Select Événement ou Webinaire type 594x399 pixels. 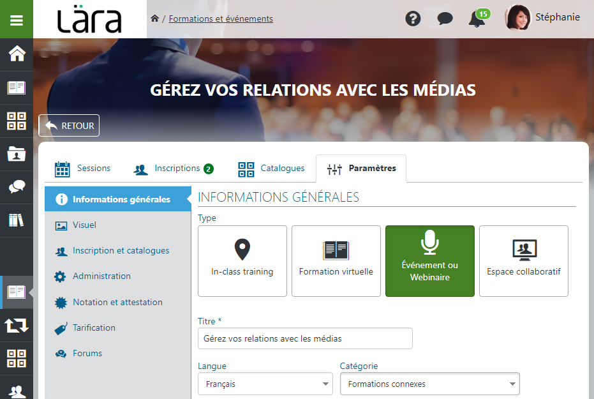(x=430, y=261)
